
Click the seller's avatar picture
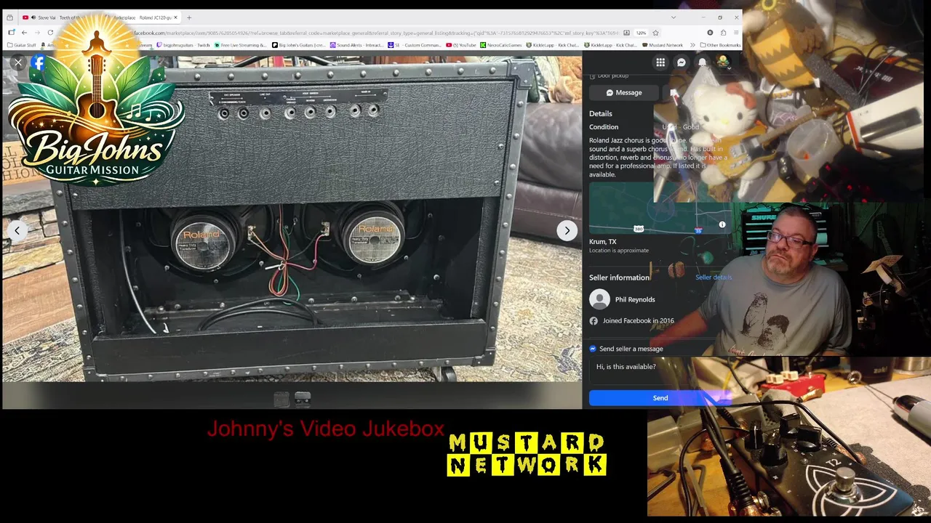coord(599,299)
